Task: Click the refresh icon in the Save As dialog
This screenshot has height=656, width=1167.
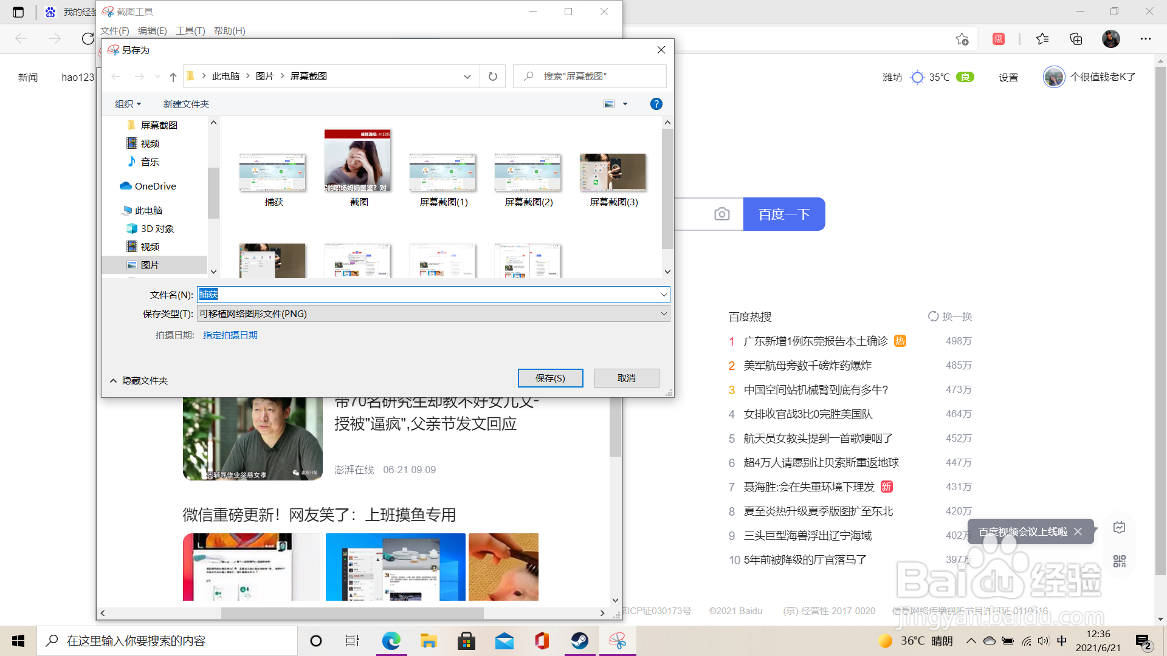Action: coord(492,76)
